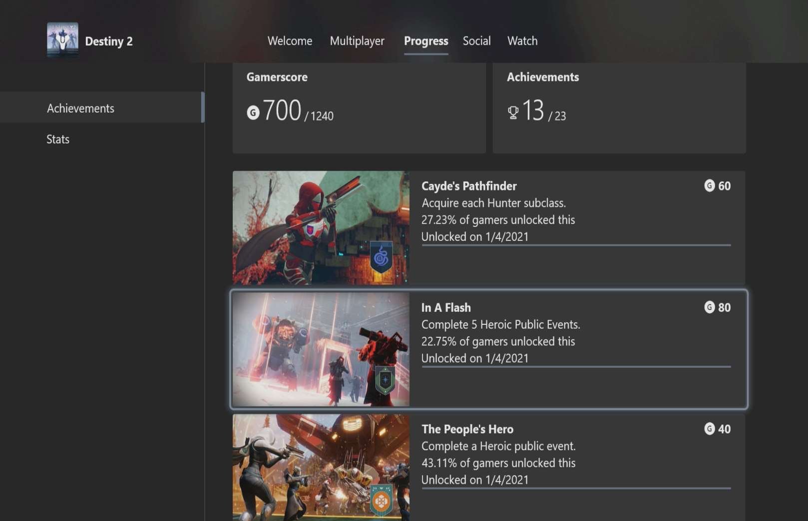Click the Gamerscore G icon beside 700
The width and height of the screenshot is (808, 521).
[x=253, y=113]
